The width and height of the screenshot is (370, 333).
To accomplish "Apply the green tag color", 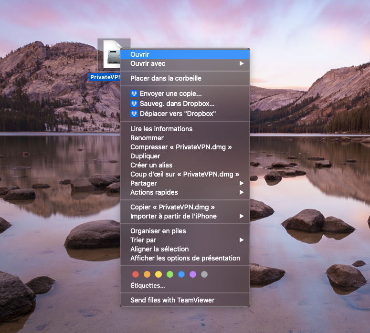I will coord(170,274).
